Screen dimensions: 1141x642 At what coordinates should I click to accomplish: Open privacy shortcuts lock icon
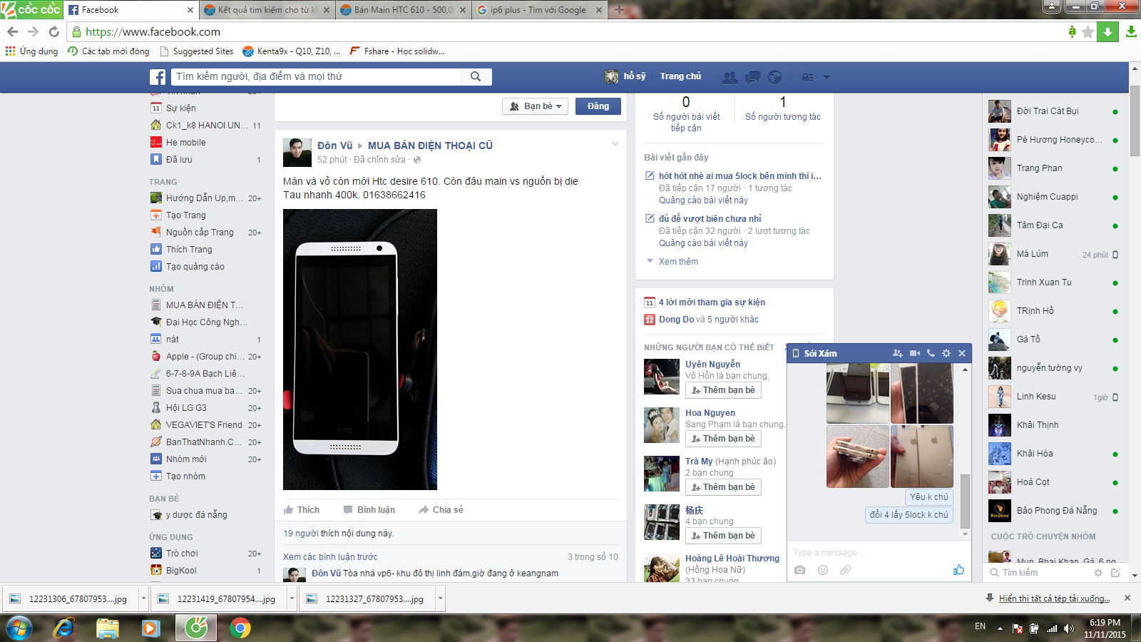pyautogui.click(x=808, y=77)
